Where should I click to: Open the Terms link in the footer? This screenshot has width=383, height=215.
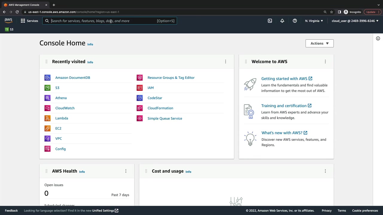[342, 211]
